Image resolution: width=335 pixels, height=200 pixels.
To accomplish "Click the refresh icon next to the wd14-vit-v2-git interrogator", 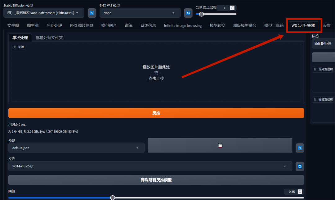I will coord(300,166).
